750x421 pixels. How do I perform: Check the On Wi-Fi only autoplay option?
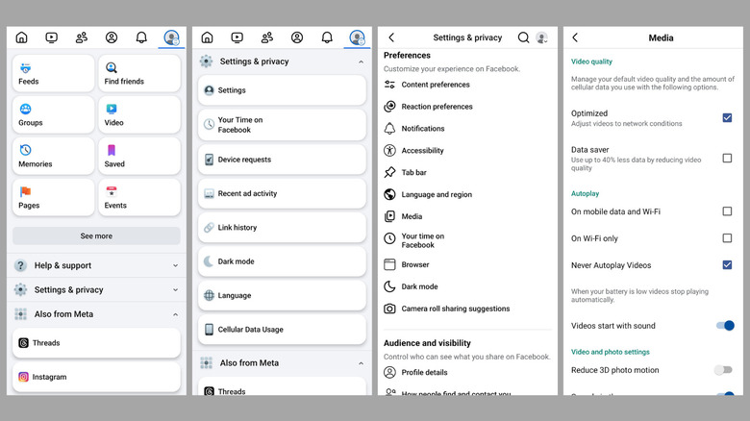coord(727,237)
